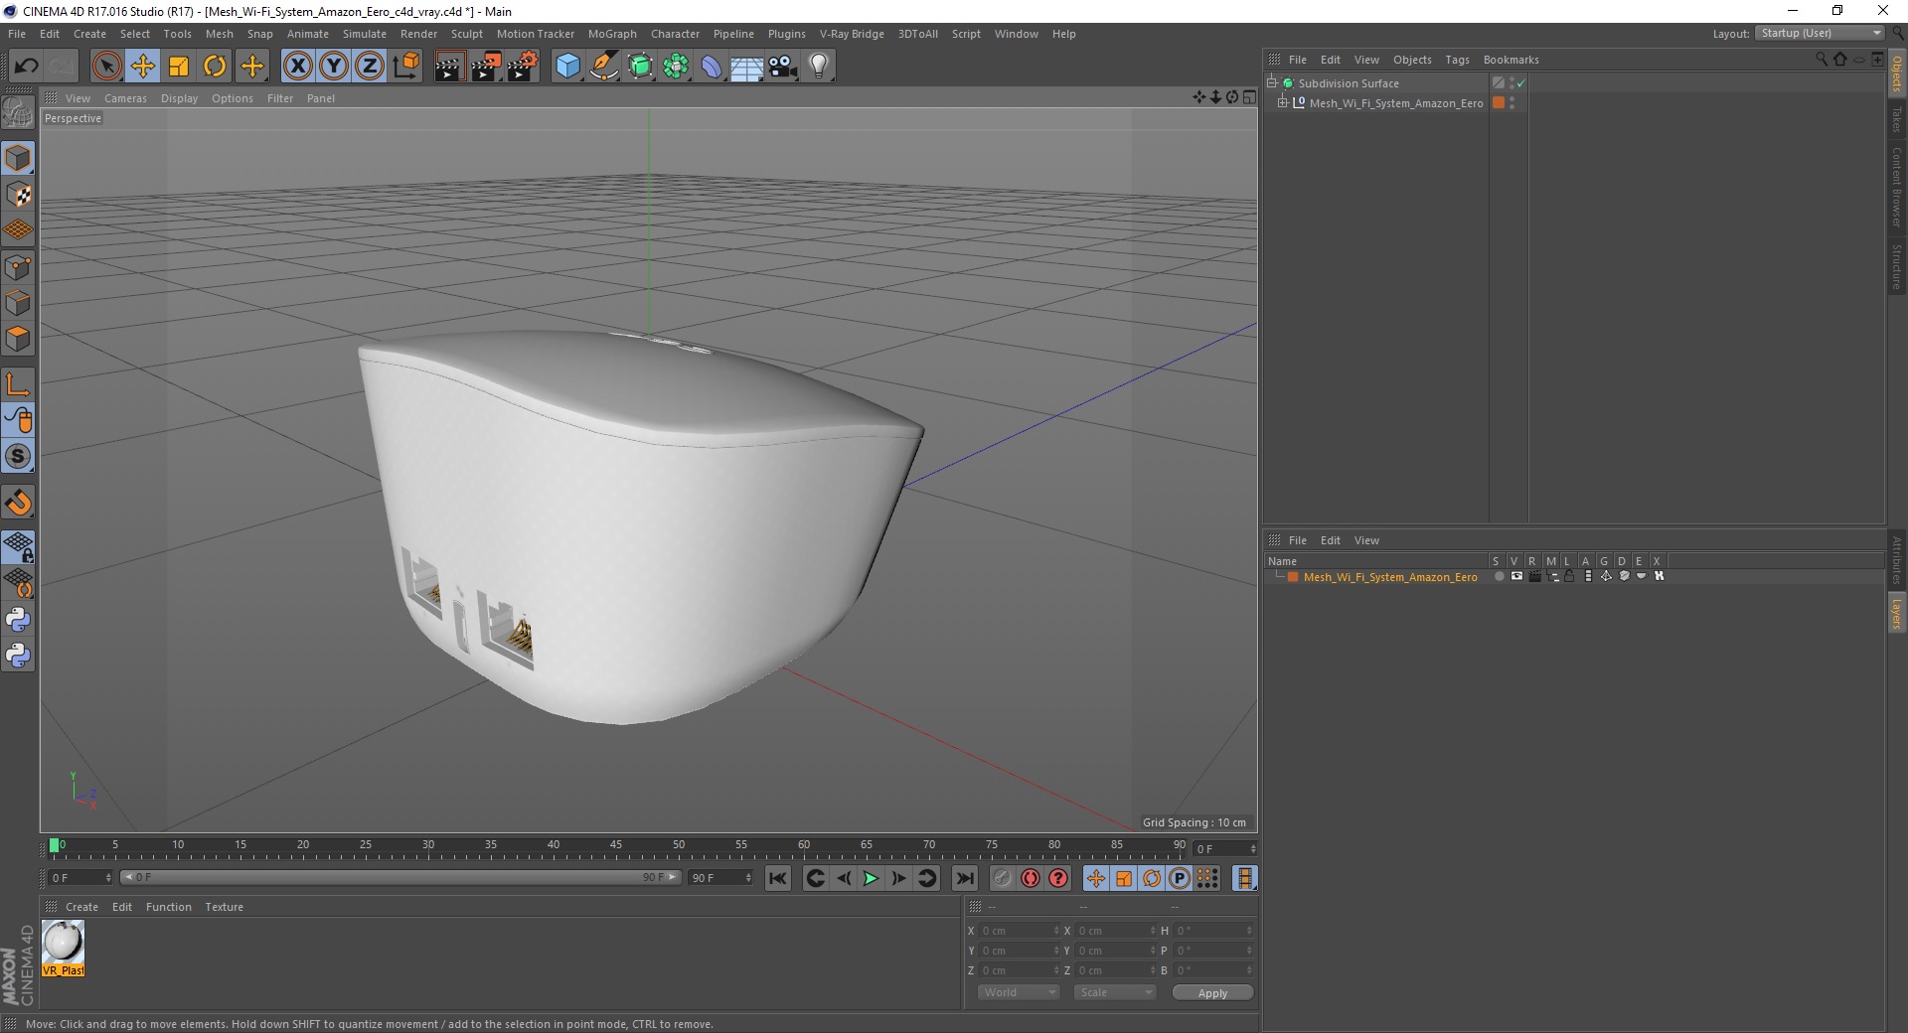
Task: Switch coordinate system icon
Action: (x=405, y=67)
